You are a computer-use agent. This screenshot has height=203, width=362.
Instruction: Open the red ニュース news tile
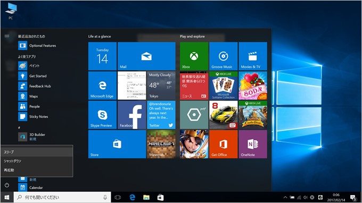tap(194, 86)
